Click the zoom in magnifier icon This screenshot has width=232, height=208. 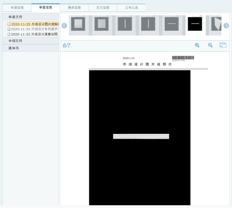click(x=197, y=45)
